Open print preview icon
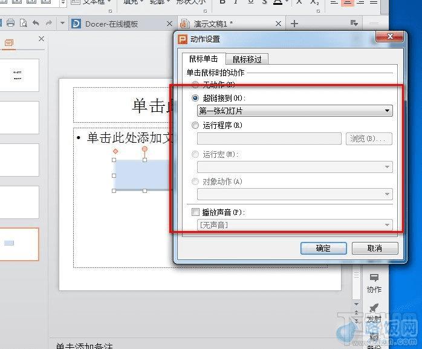422x349 pixels. (24, 23)
